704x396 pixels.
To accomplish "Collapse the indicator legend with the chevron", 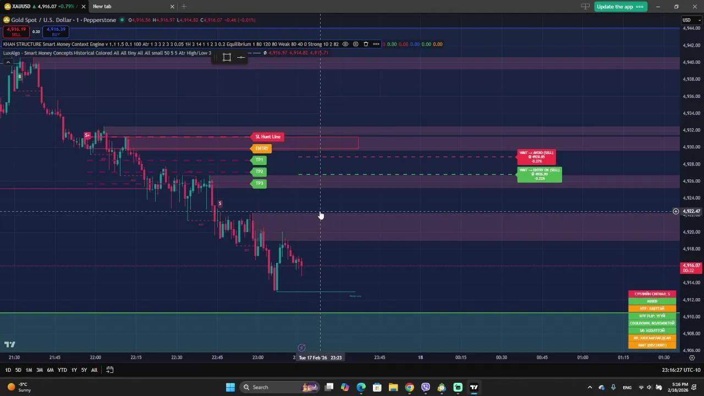I will tap(8, 62).
